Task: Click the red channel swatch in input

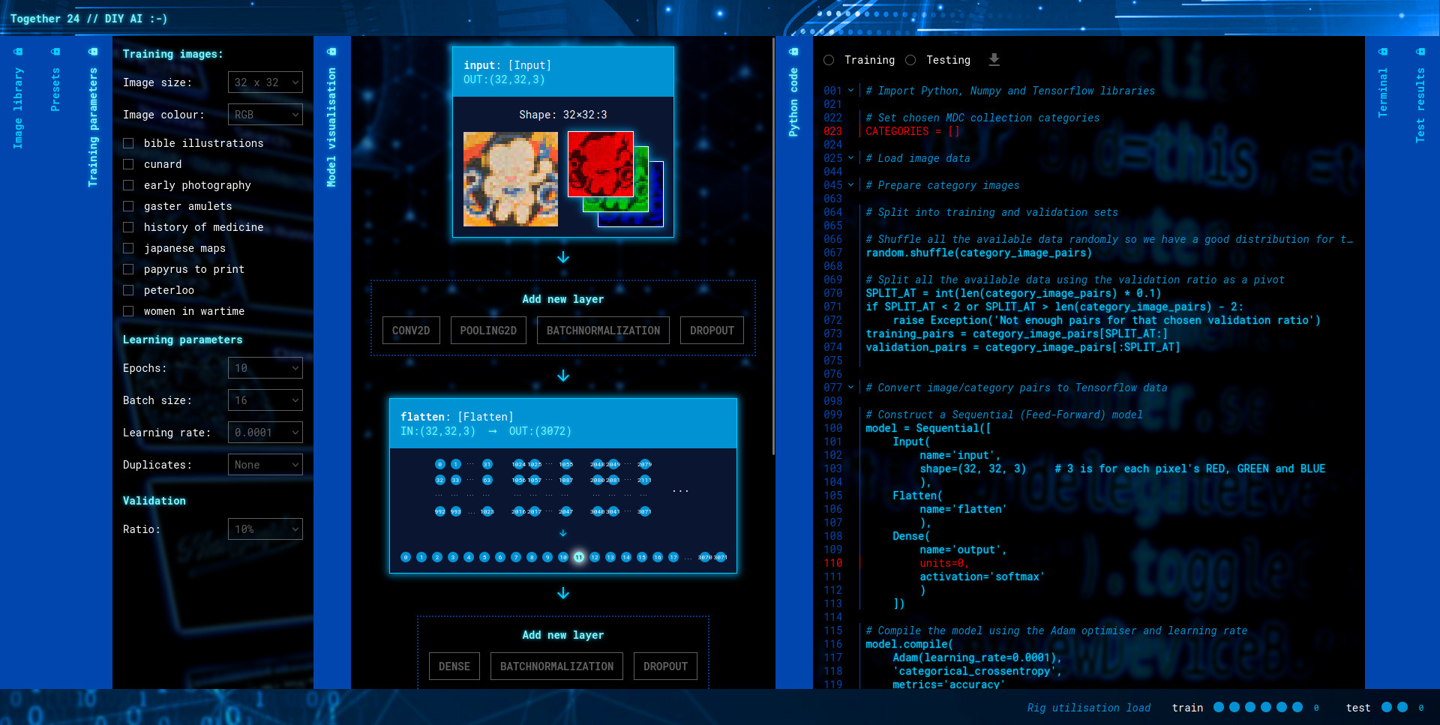Action: click(600, 163)
